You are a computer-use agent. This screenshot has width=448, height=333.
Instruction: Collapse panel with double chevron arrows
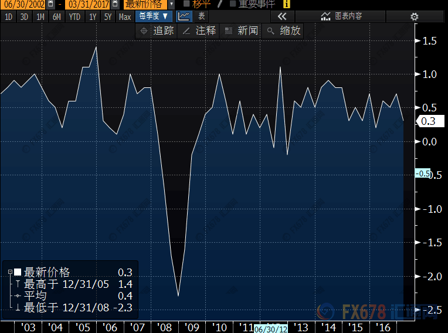[x=282, y=16]
